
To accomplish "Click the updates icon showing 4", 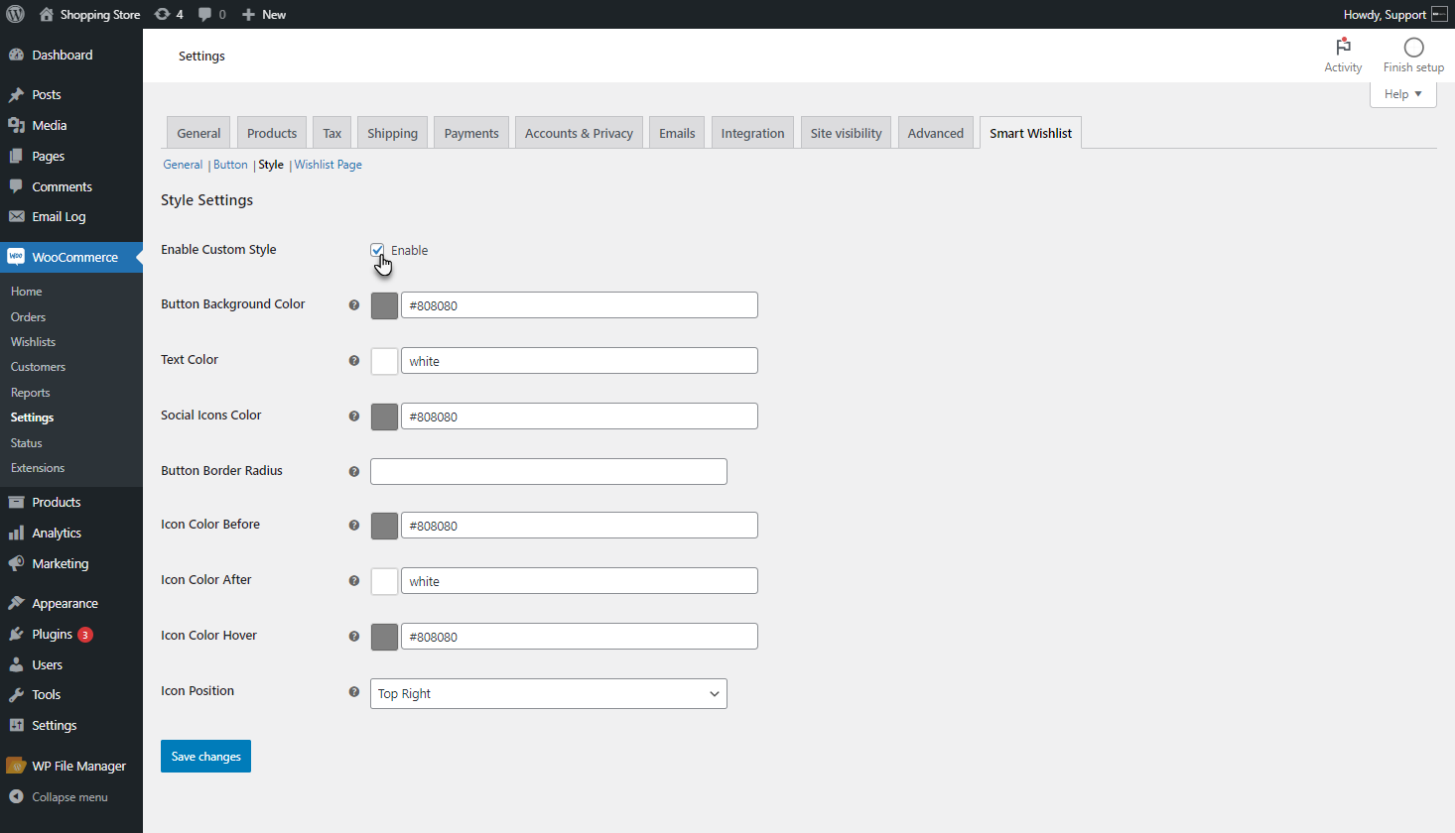I will click(x=163, y=14).
